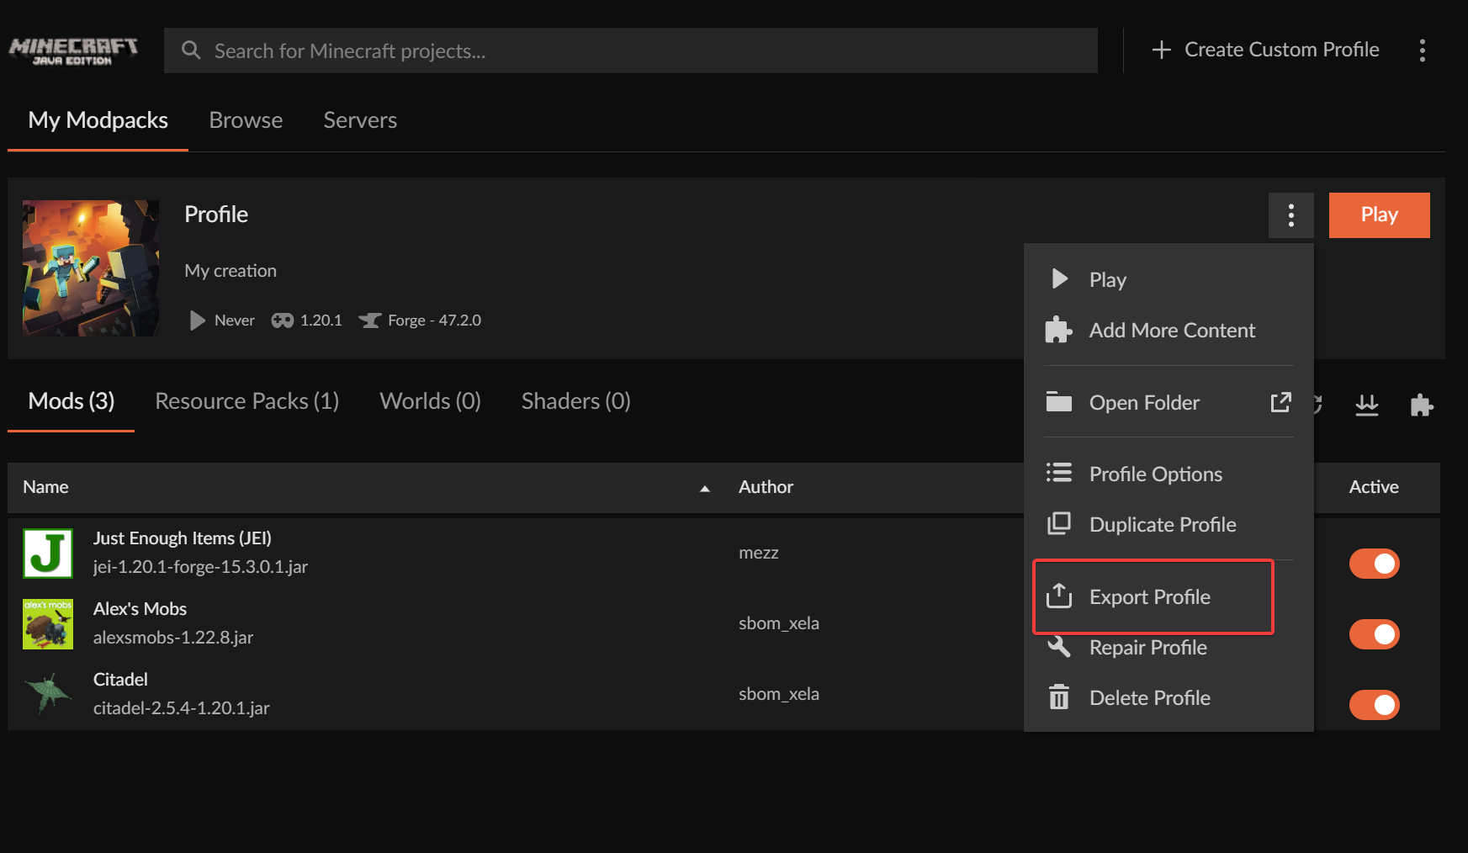Click the Alex's Mobs mod icon
1468x853 pixels.
tap(48, 623)
